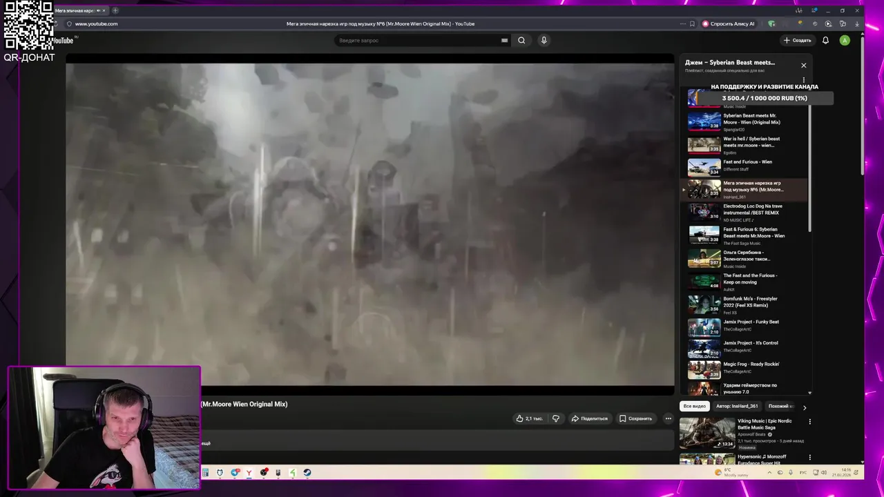Open Yandex Browser taskbar icon
The image size is (884, 497).
[249, 473]
